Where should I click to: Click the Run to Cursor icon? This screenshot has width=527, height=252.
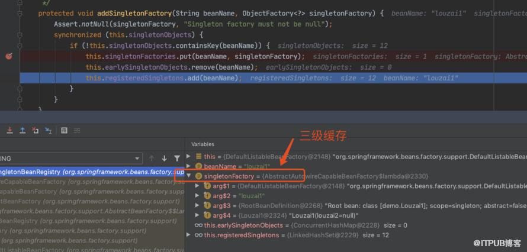(x=48, y=131)
